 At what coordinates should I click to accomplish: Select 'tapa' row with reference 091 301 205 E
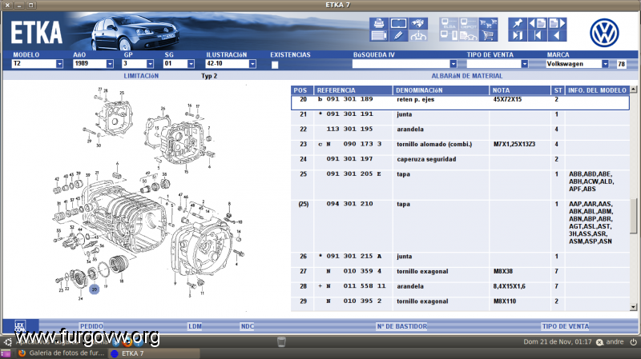click(460, 185)
